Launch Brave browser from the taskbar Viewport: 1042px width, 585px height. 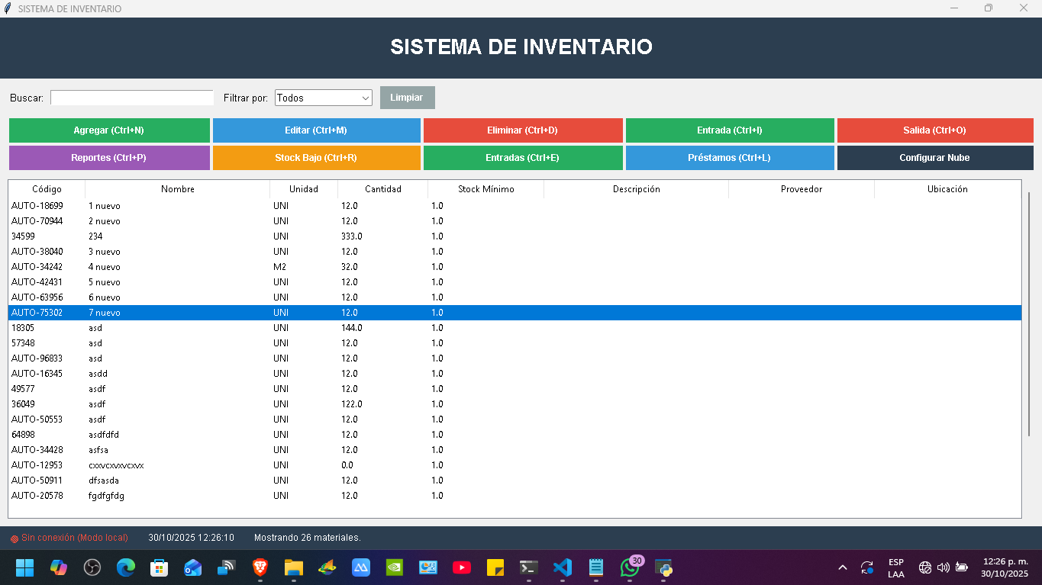pos(260,567)
